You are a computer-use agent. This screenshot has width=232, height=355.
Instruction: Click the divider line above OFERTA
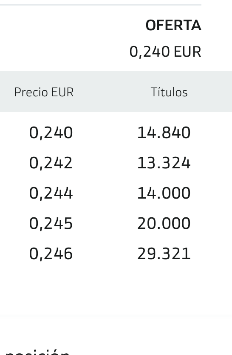coord(101,5)
